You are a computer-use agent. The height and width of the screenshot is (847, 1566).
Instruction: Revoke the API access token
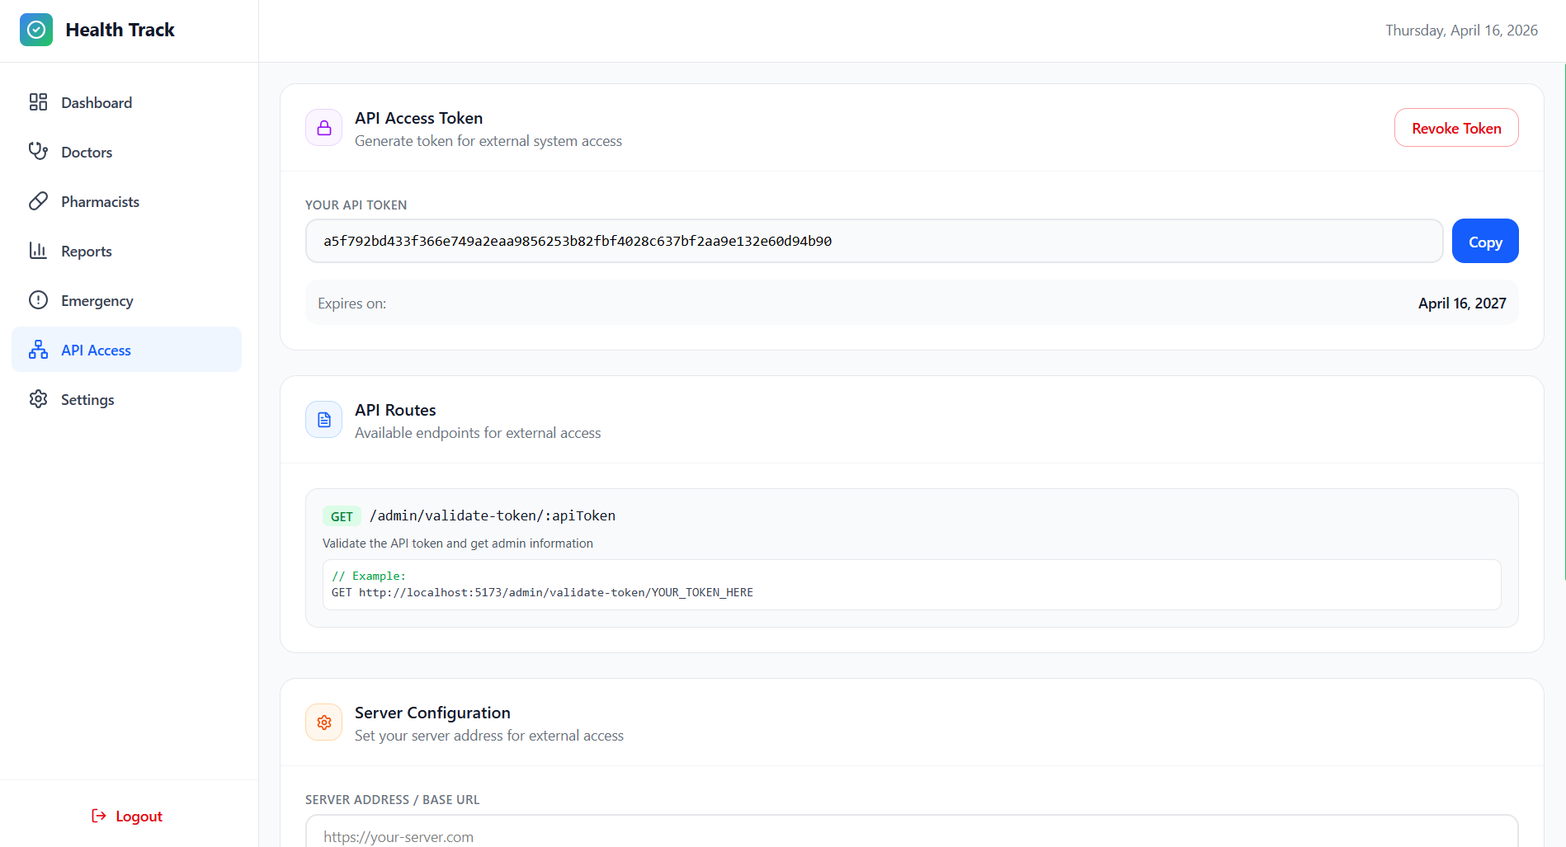1455,127
